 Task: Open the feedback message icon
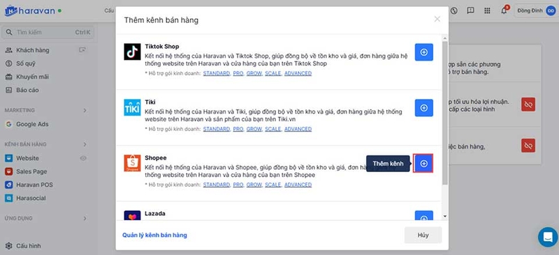click(470, 10)
